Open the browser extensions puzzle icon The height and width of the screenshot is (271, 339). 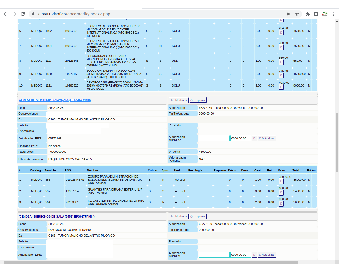[x=307, y=14]
